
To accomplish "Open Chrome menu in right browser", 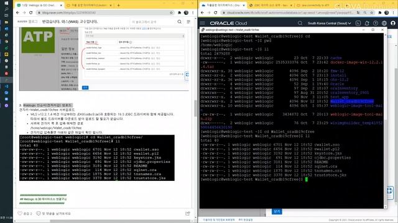I will coord(393,12).
